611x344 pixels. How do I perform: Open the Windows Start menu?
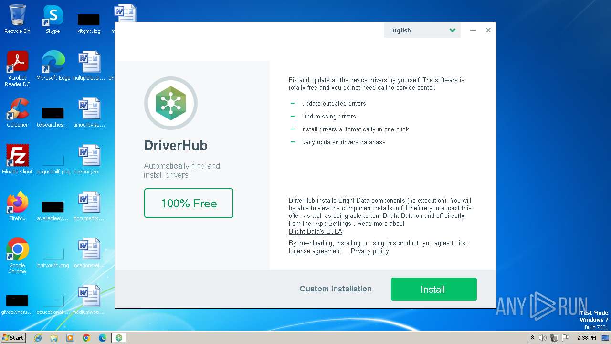(13, 338)
